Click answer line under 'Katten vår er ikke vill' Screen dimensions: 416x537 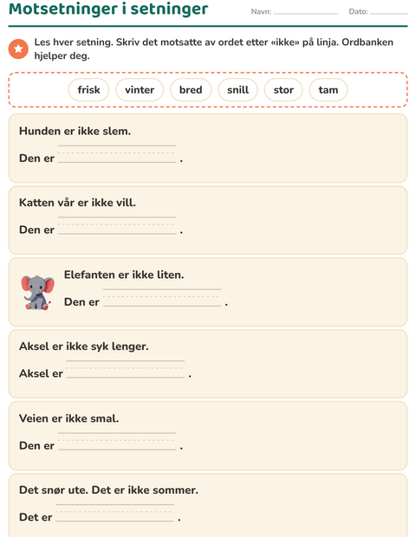click(x=117, y=225)
